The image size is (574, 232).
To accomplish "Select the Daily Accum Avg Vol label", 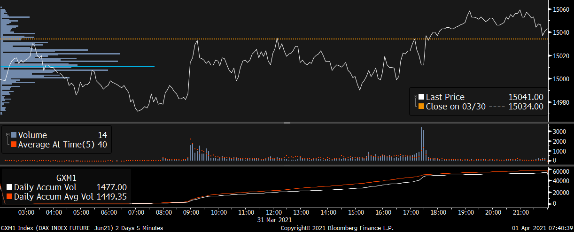I will pyautogui.click(x=54, y=196).
